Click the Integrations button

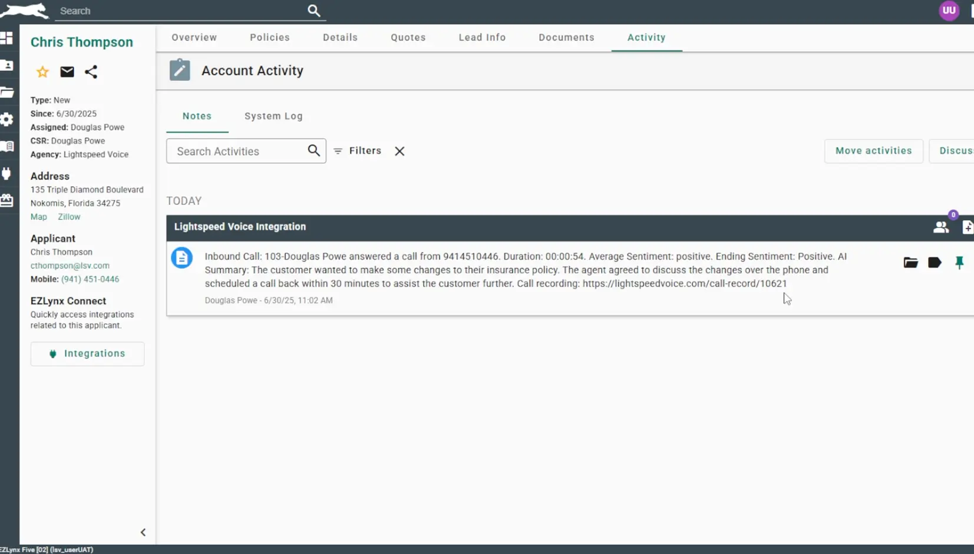click(87, 354)
